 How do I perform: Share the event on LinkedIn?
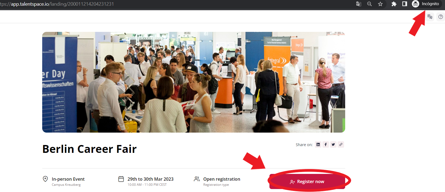(x=318, y=144)
